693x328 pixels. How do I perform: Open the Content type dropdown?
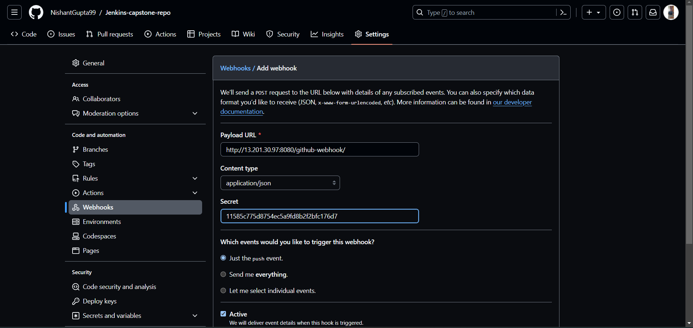(x=280, y=183)
